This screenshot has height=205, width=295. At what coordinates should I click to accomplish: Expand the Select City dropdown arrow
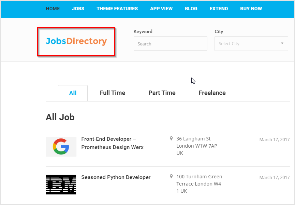[282, 43]
